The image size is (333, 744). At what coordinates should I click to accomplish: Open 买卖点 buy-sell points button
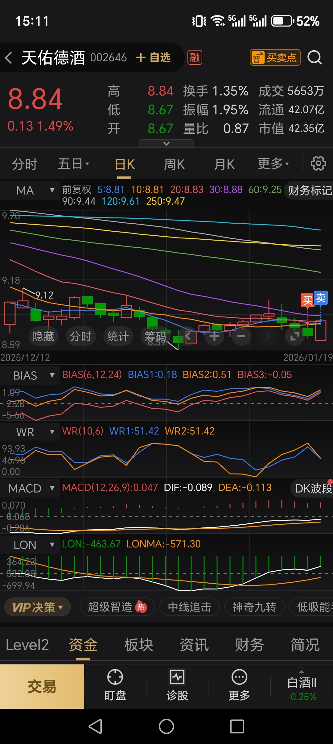point(275,57)
